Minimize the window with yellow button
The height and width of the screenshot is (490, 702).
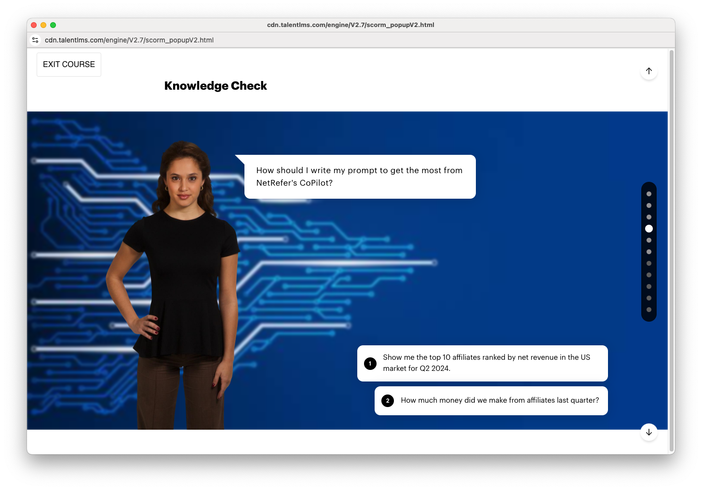[x=43, y=25]
